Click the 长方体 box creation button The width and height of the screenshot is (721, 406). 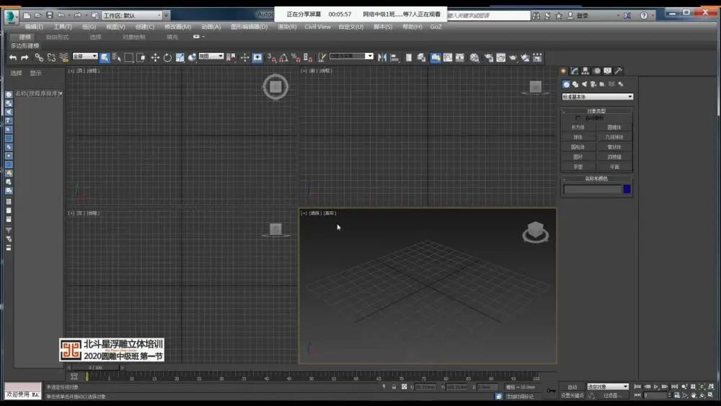(x=578, y=128)
